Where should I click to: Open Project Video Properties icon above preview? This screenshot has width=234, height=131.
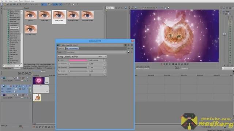pos(132,8)
